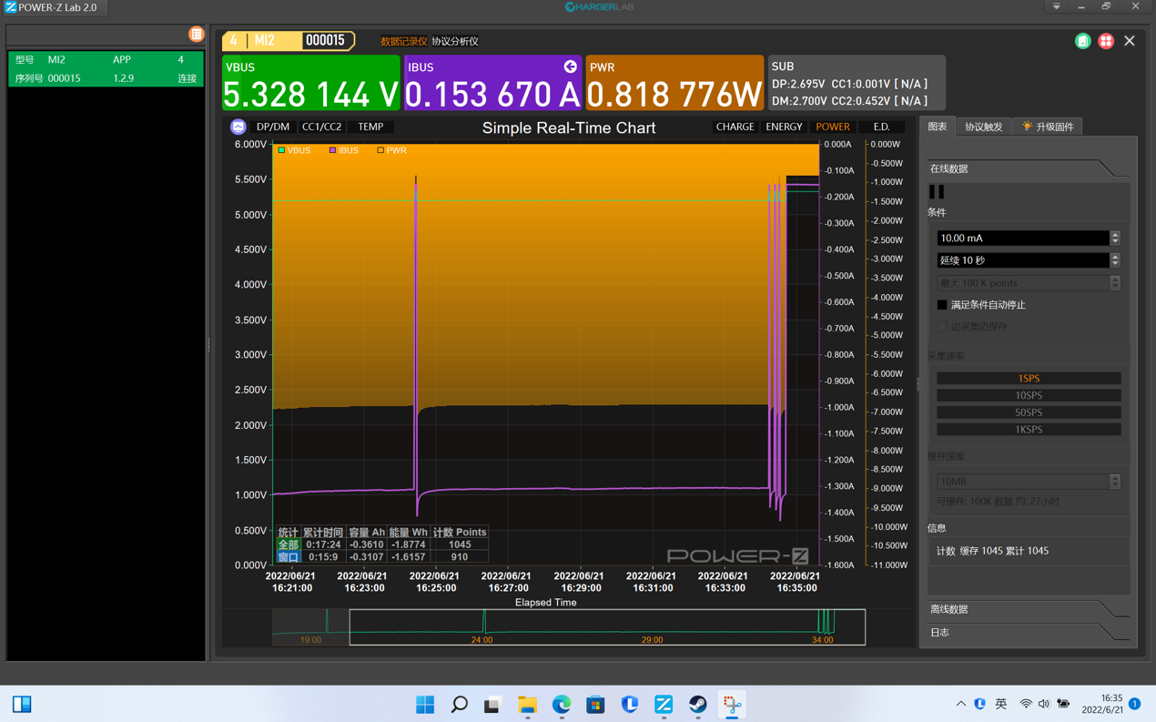Click the 10.00 mA condition stepper

point(1115,239)
